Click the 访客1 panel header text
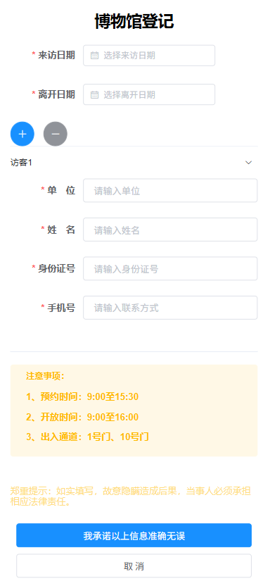 point(21,163)
